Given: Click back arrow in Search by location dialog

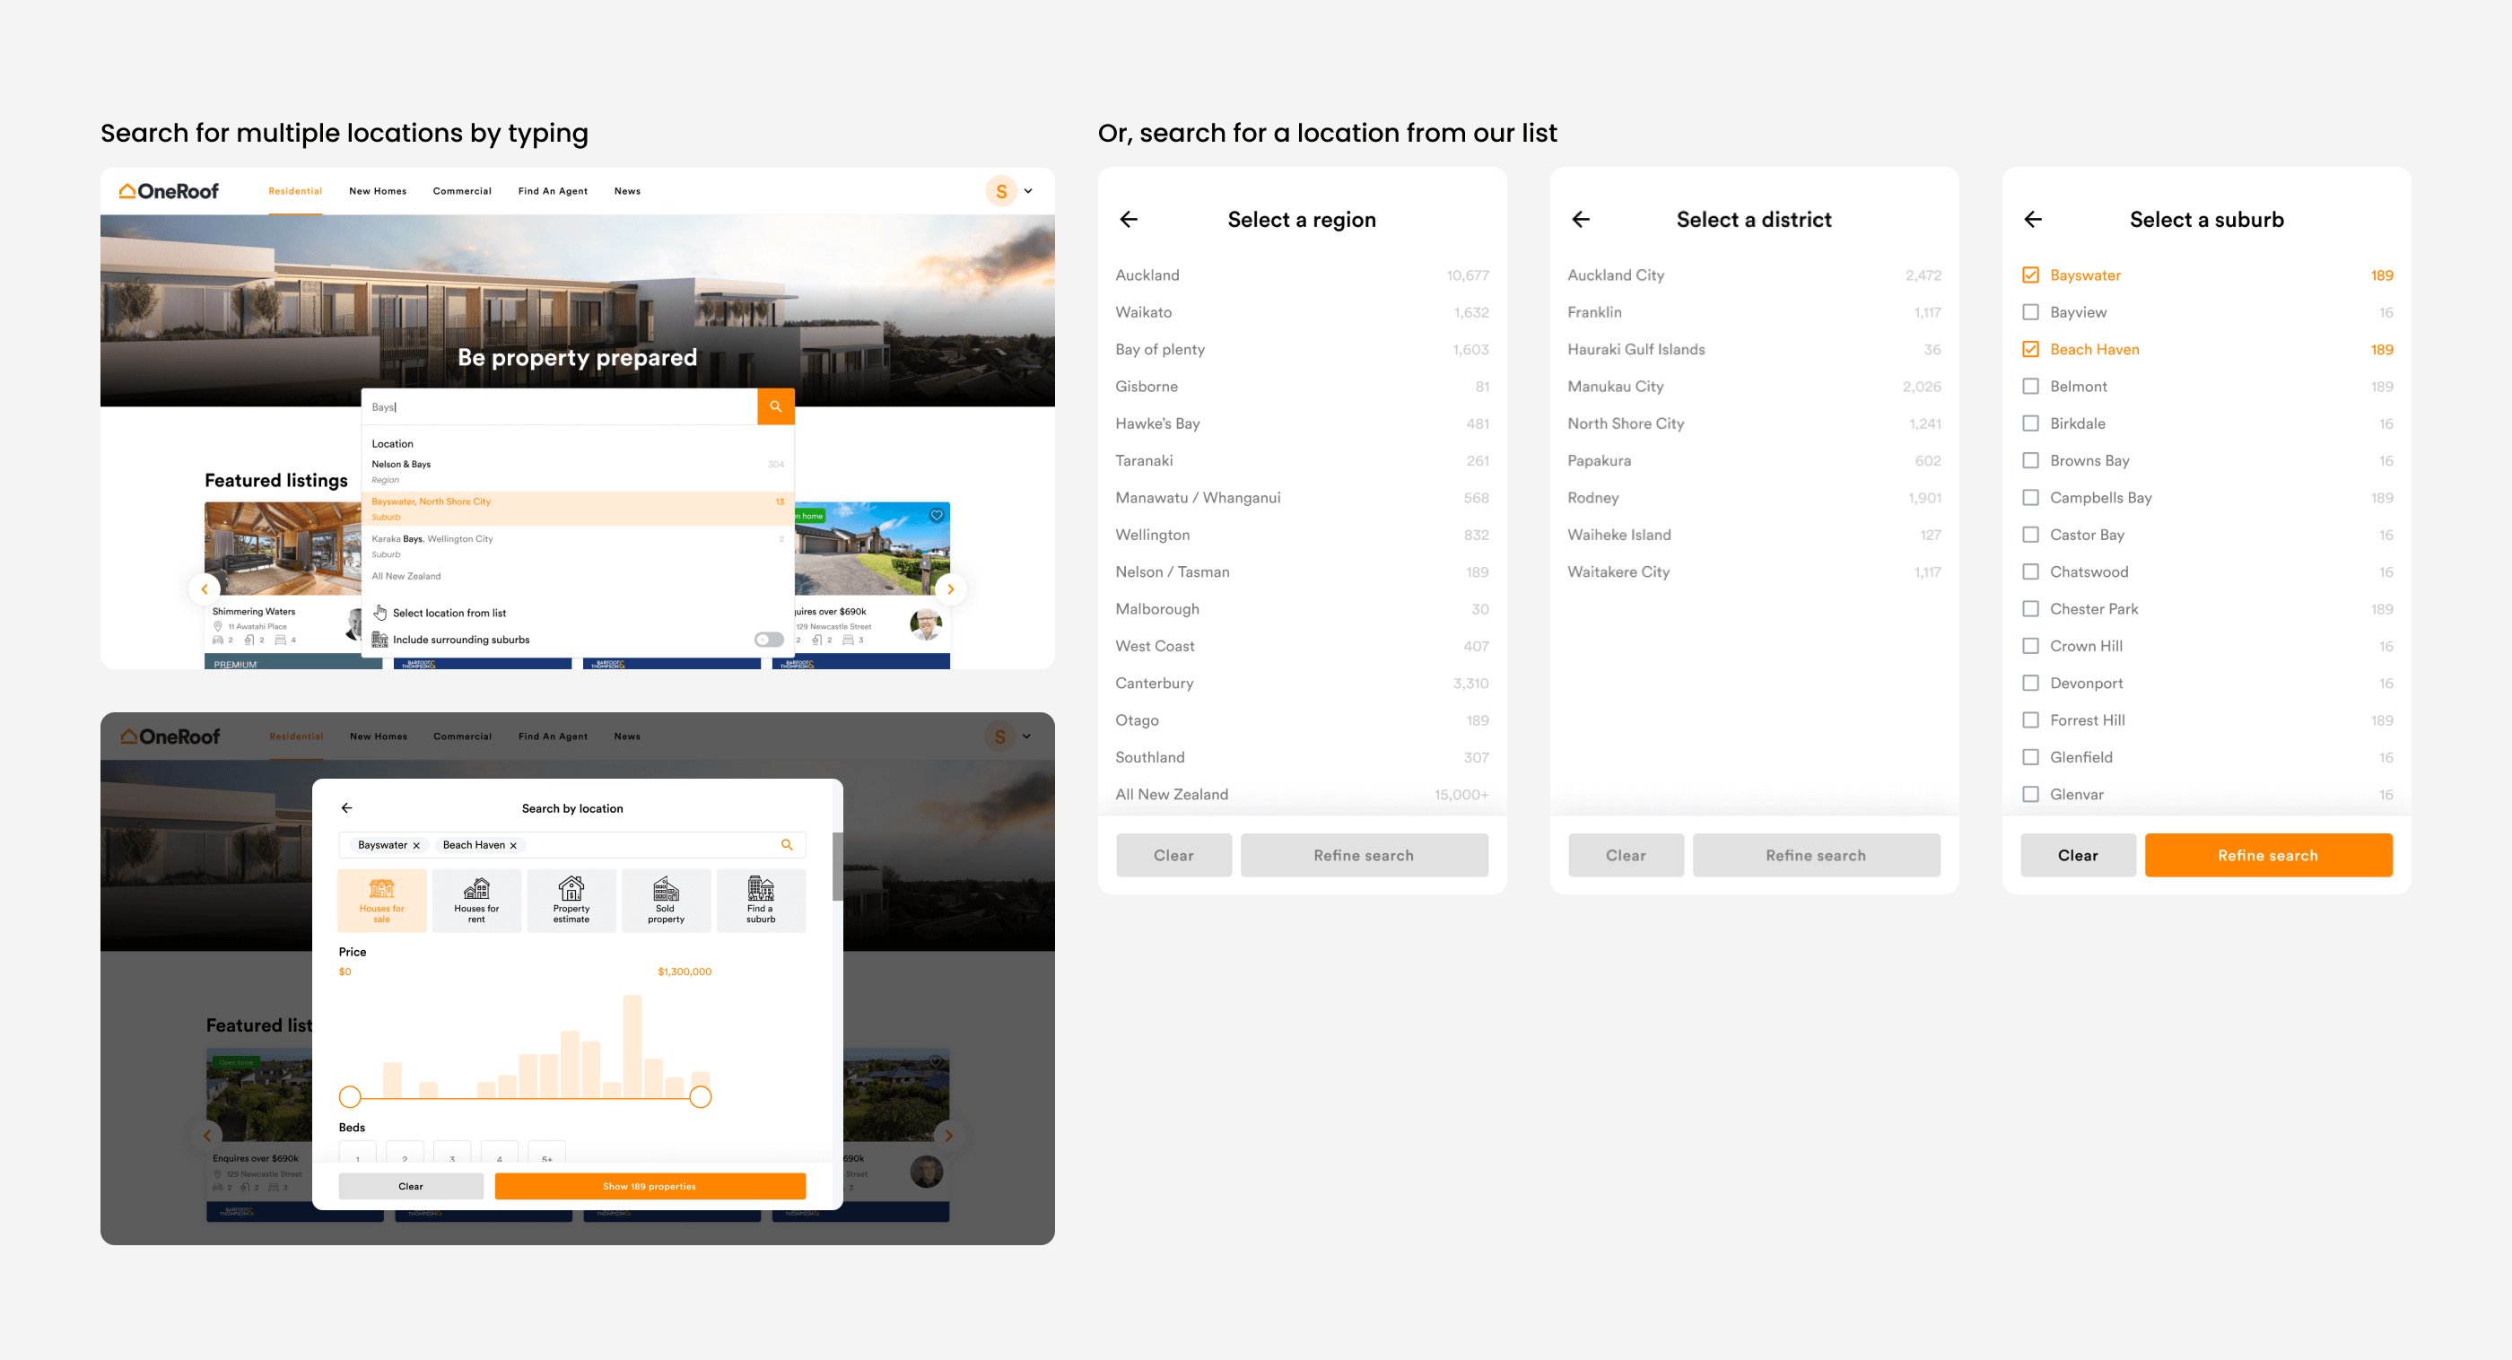Looking at the screenshot, I should (x=347, y=808).
